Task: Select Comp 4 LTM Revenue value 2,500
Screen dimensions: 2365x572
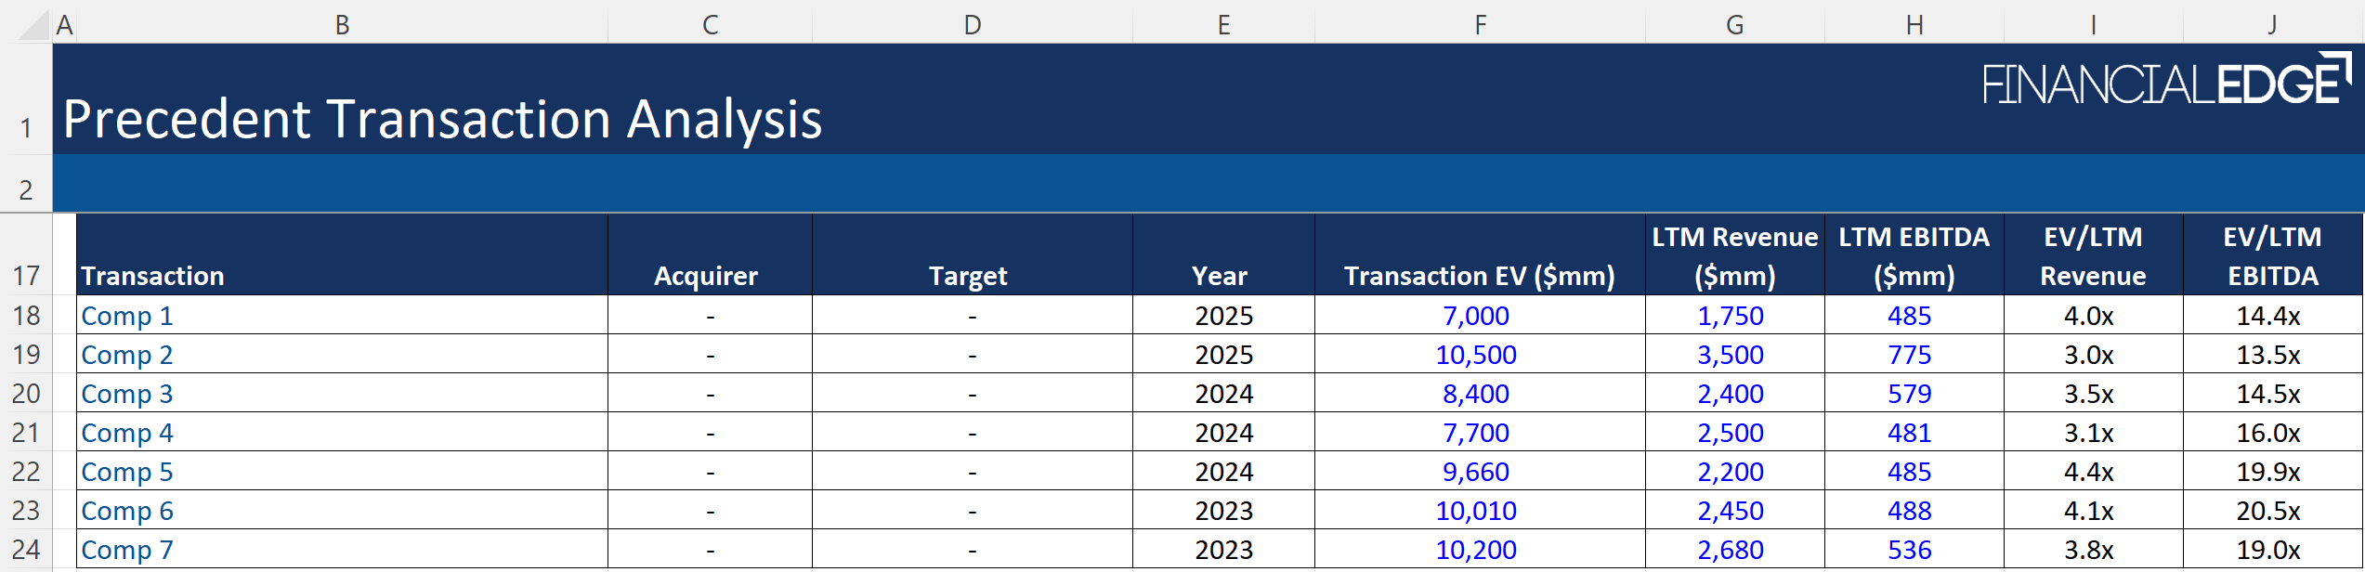Action: coord(1731,433)
